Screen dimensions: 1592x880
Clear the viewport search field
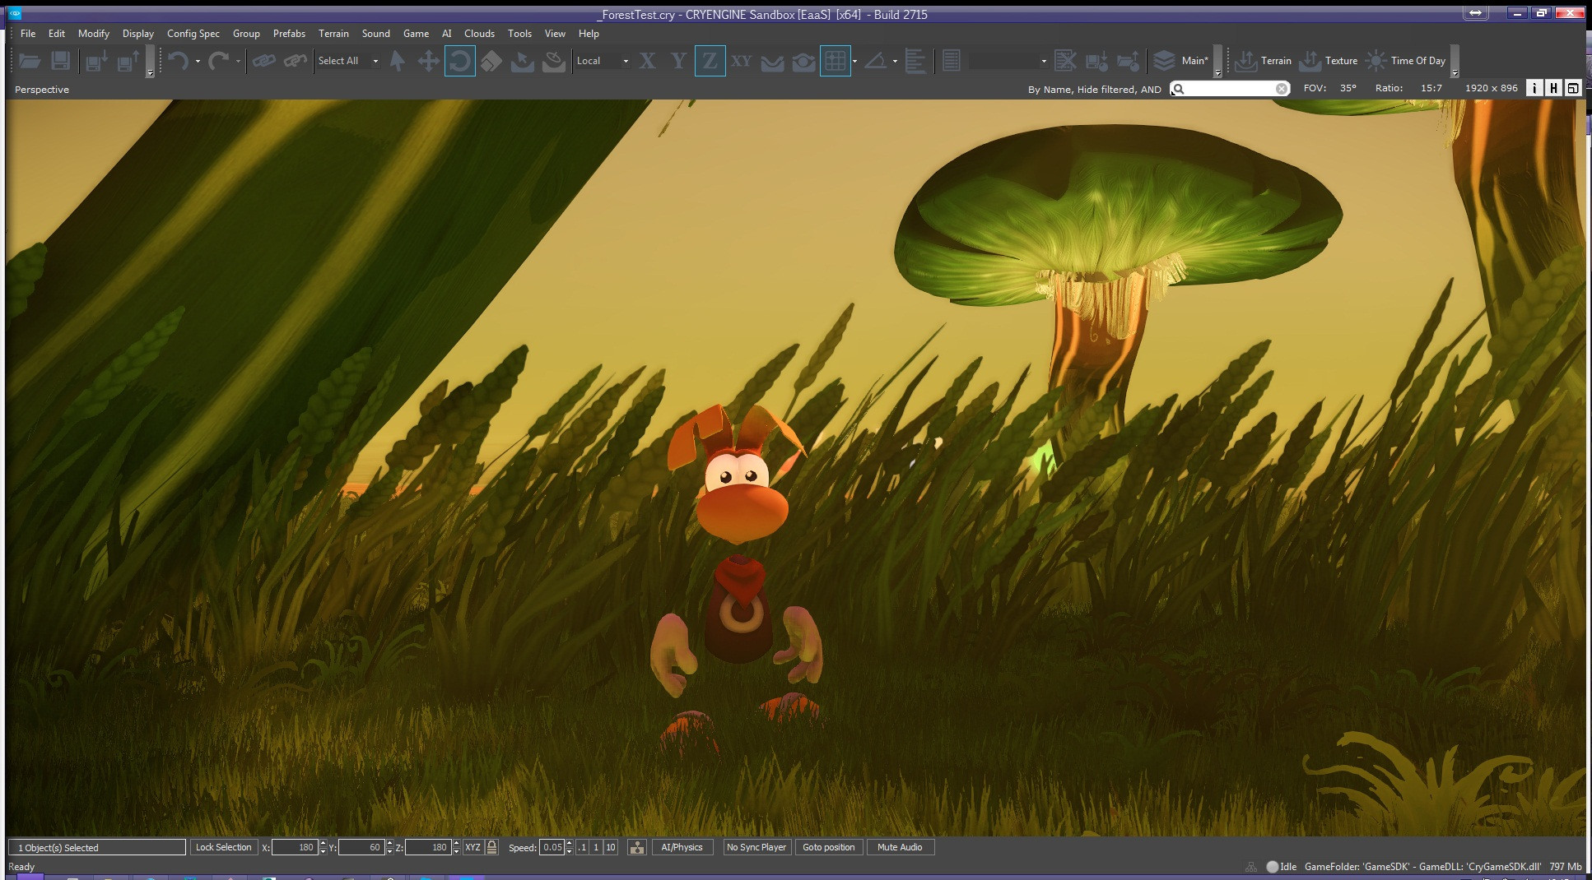[x=1282, y=89]
